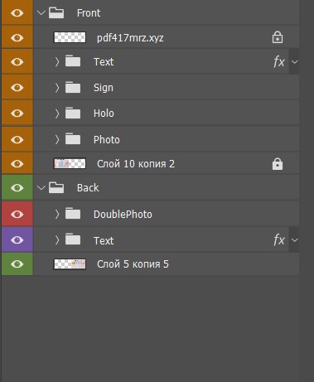This screenshot has width=314, height=382.
Task: Click the folder icon of the Front group
Action: [56, 12]
